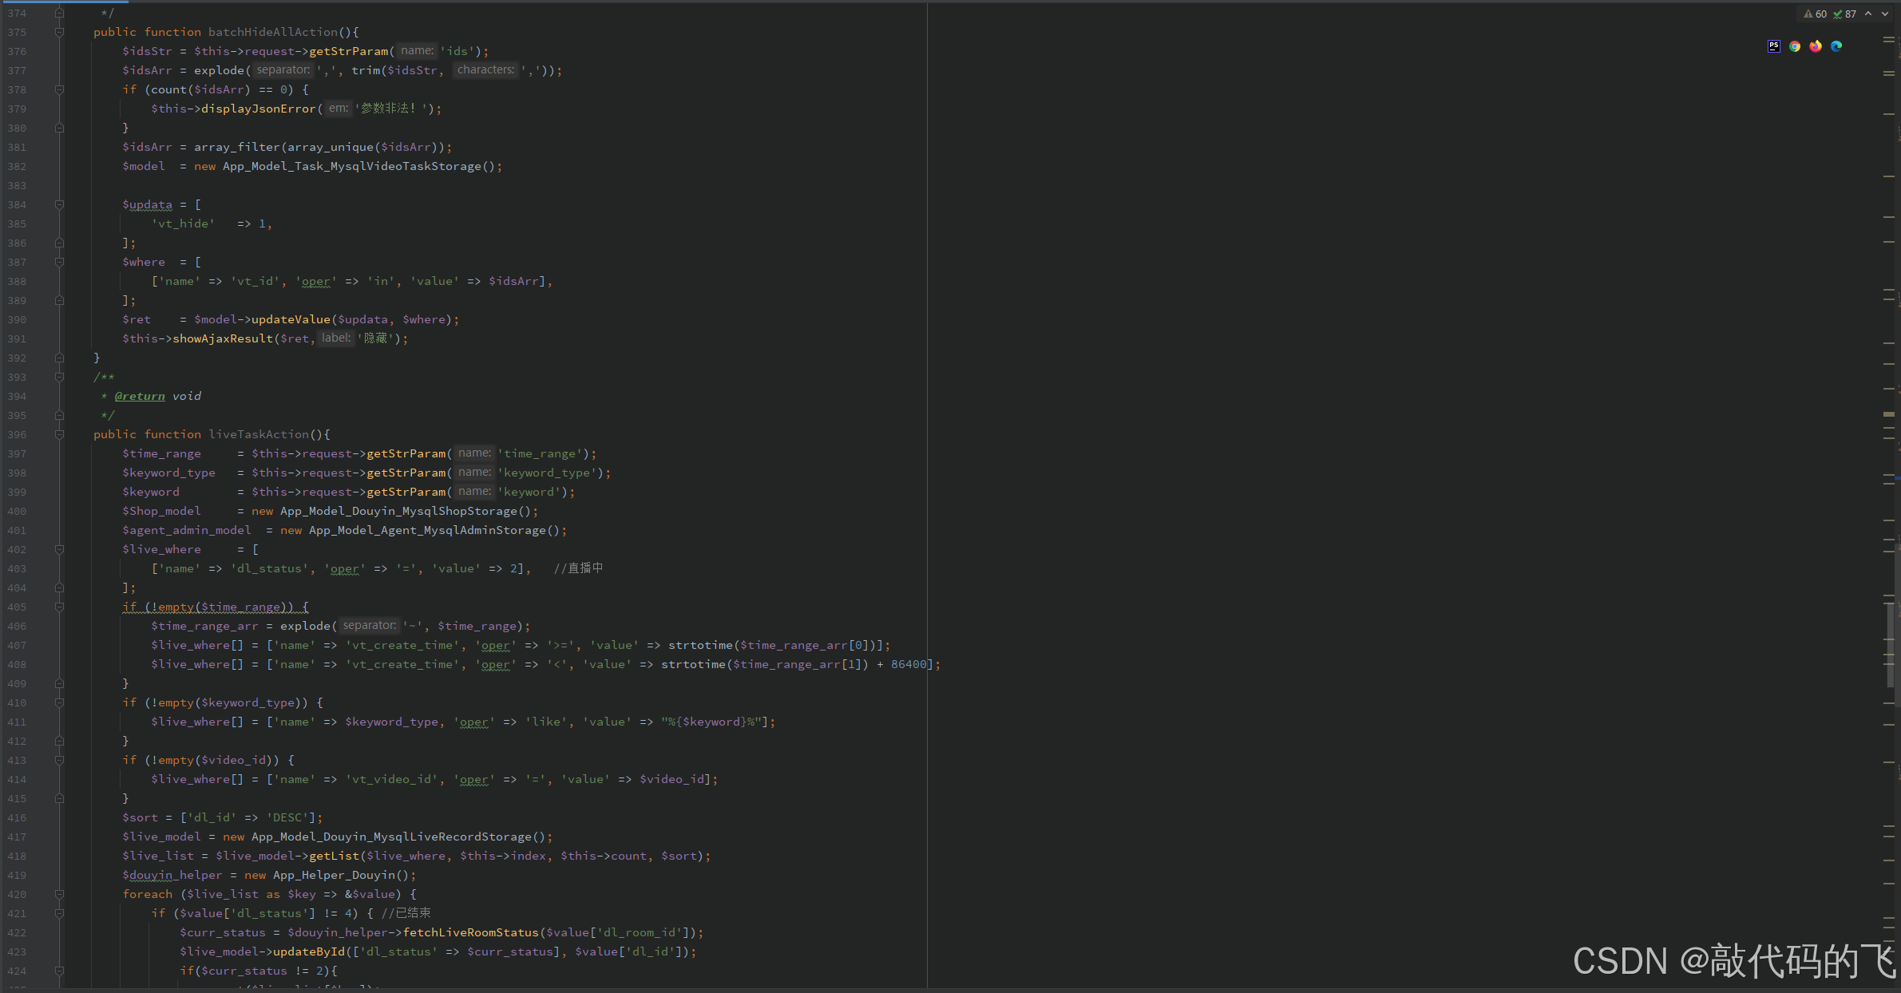Click the green typo checkmark indicator

tap(1838, 14)
